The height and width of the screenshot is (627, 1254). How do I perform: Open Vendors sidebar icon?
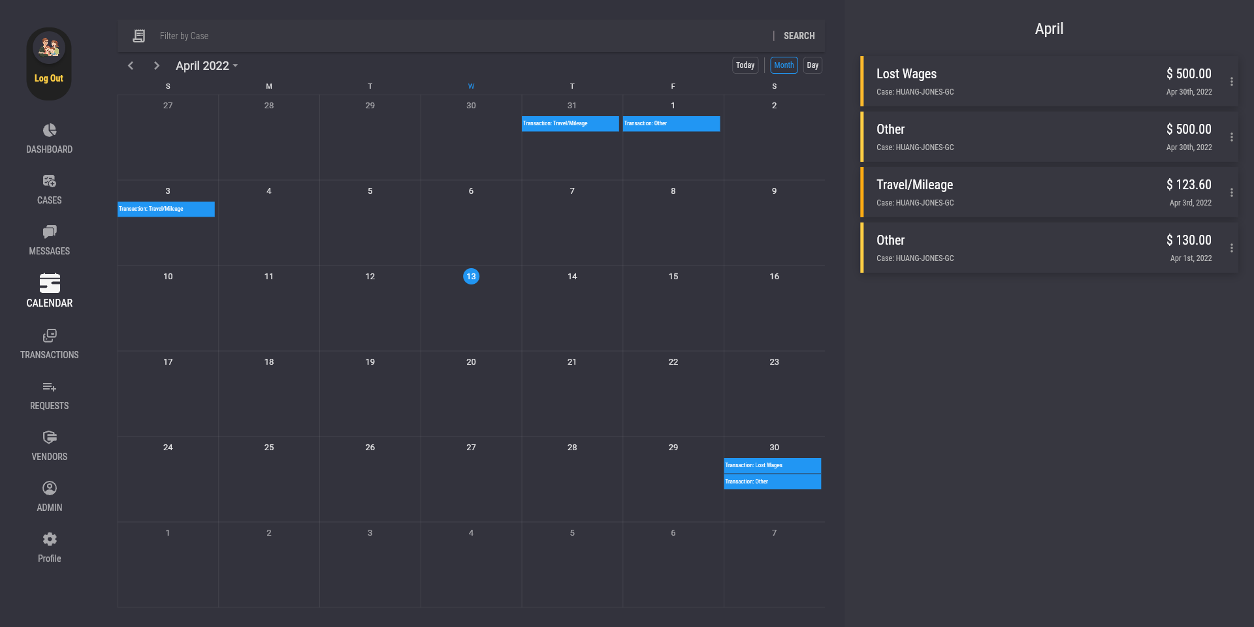[x=50, y=438]
